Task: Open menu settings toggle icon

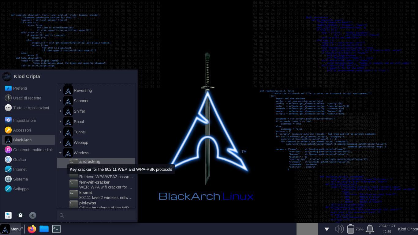Action: click(8, 215)
